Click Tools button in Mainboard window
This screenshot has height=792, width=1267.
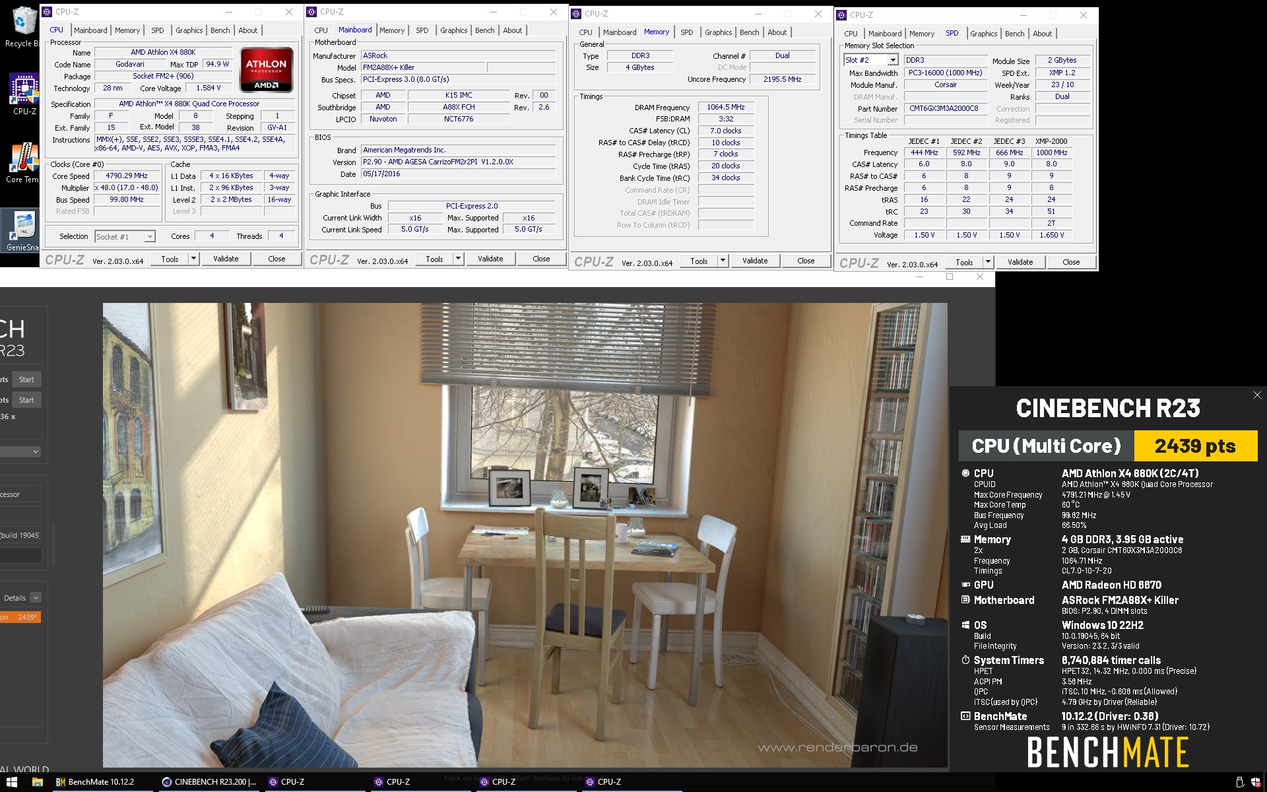click(x=434, y=259)
